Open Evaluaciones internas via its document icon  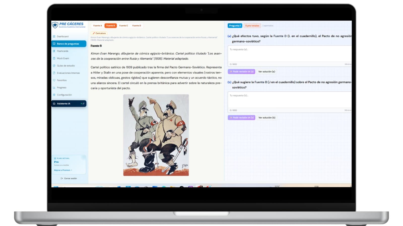54,73
